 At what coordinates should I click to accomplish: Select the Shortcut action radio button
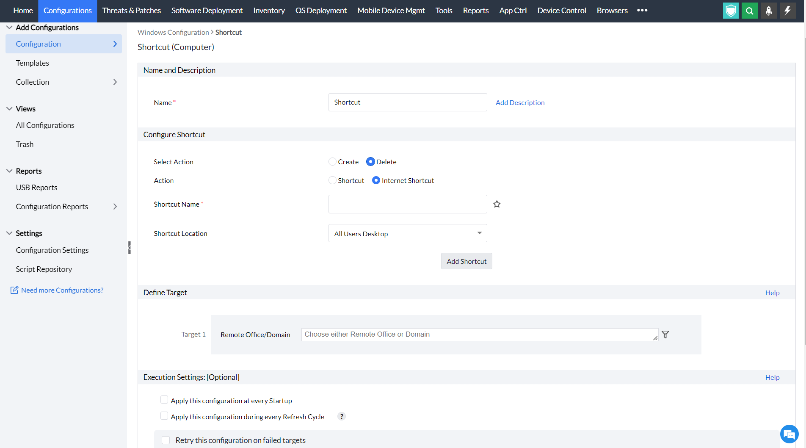click(332, 180)
